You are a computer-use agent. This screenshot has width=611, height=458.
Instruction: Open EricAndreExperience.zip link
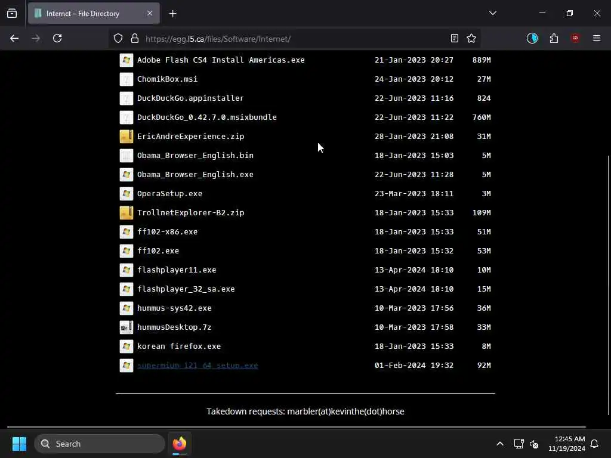tap(190, 137)
